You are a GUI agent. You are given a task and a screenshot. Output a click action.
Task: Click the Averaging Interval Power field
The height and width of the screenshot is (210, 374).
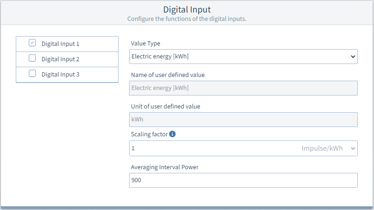pyautogui.click(x=243, y=180)
